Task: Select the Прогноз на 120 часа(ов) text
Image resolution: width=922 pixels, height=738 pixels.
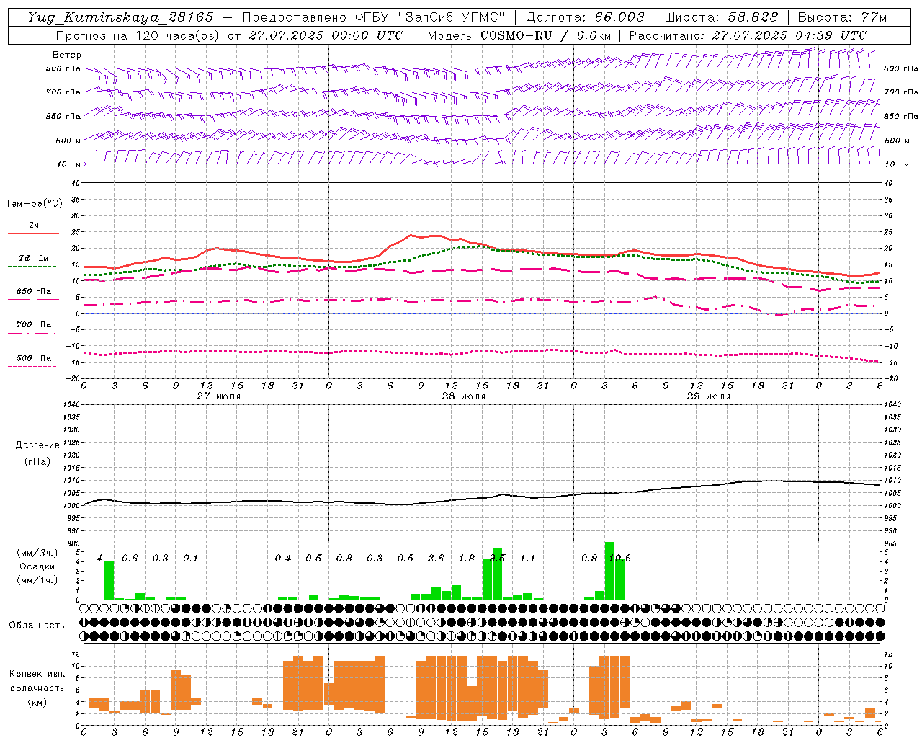Action: 138,35
